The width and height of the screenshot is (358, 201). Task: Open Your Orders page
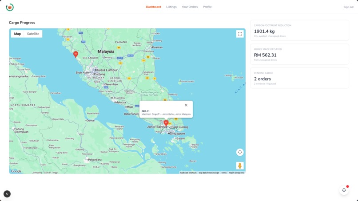click(x=190, y=7)
